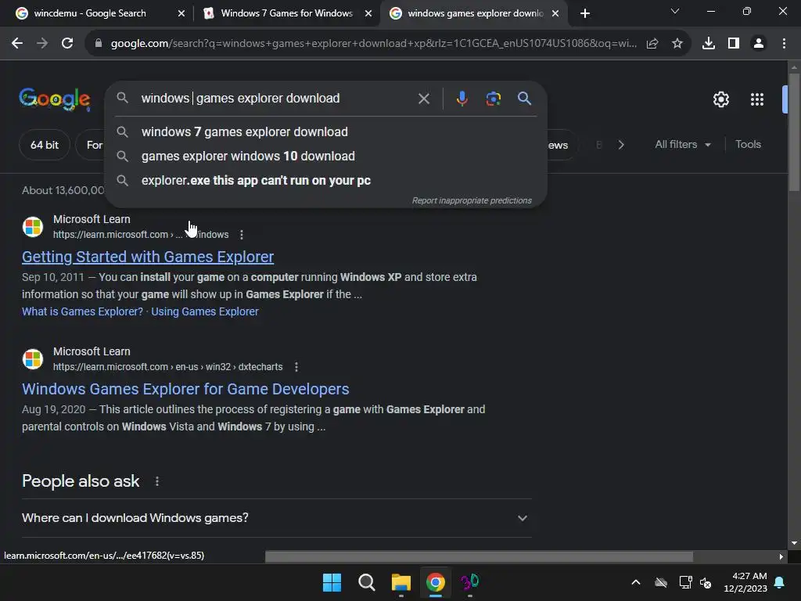
Task: Click the horizontal scrollbar right arrow
Action: 781,556
